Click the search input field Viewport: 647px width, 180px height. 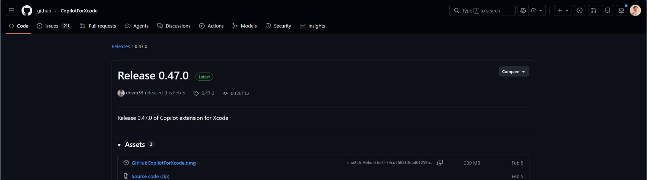[x=482, y=10]
